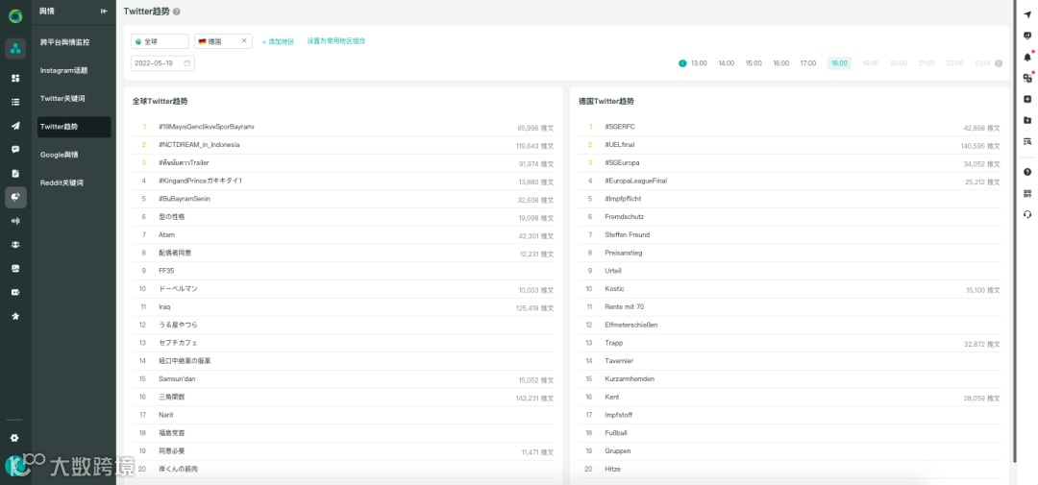Open the video camera icon in left sidebar
The width and height of the screenshot is (1038, 485).
(x=15, y=293)
